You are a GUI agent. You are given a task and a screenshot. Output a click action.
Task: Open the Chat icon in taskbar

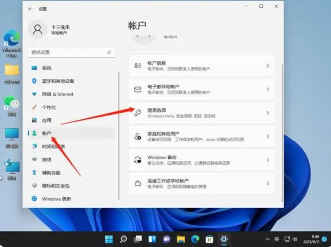click(166, 239)
